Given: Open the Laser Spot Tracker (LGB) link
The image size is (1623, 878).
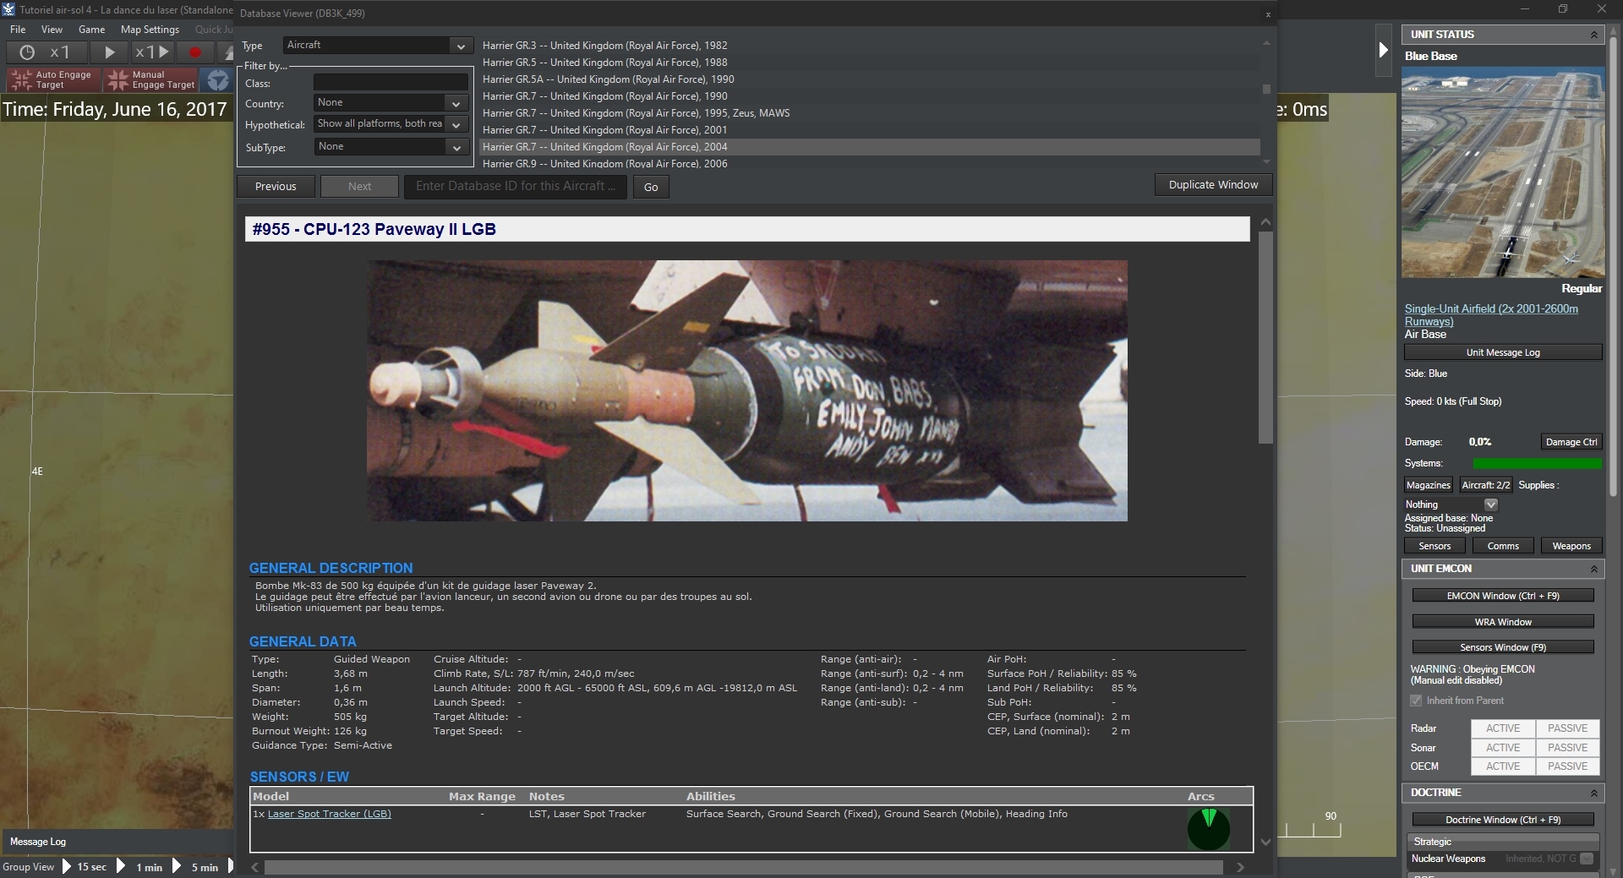Looking at the screenshot, I should [329, 814].
